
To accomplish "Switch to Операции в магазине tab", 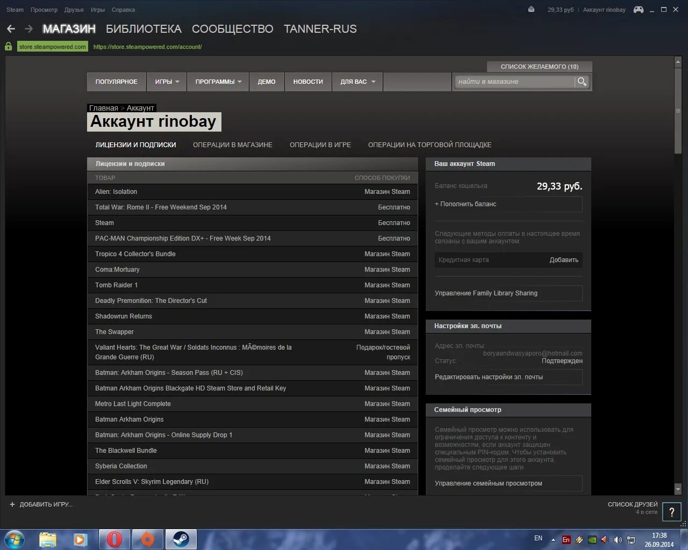I will [233, 145].
